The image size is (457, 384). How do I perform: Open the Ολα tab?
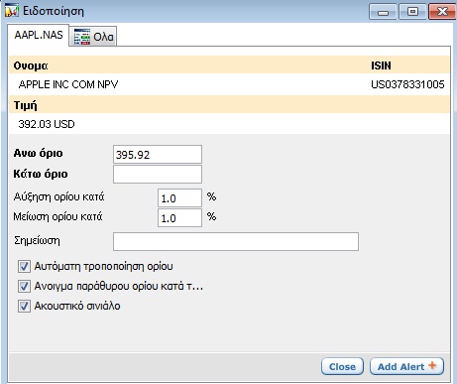coord(93,37)
